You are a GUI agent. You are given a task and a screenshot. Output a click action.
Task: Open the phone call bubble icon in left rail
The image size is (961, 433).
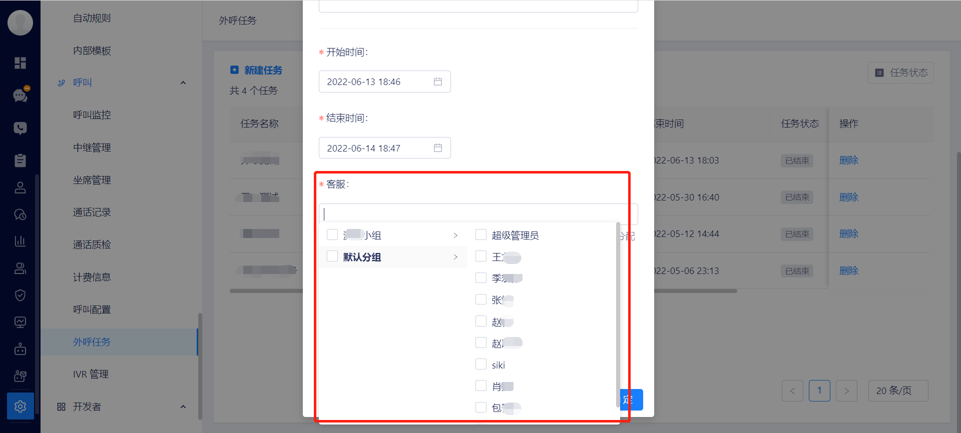point(20,128)
